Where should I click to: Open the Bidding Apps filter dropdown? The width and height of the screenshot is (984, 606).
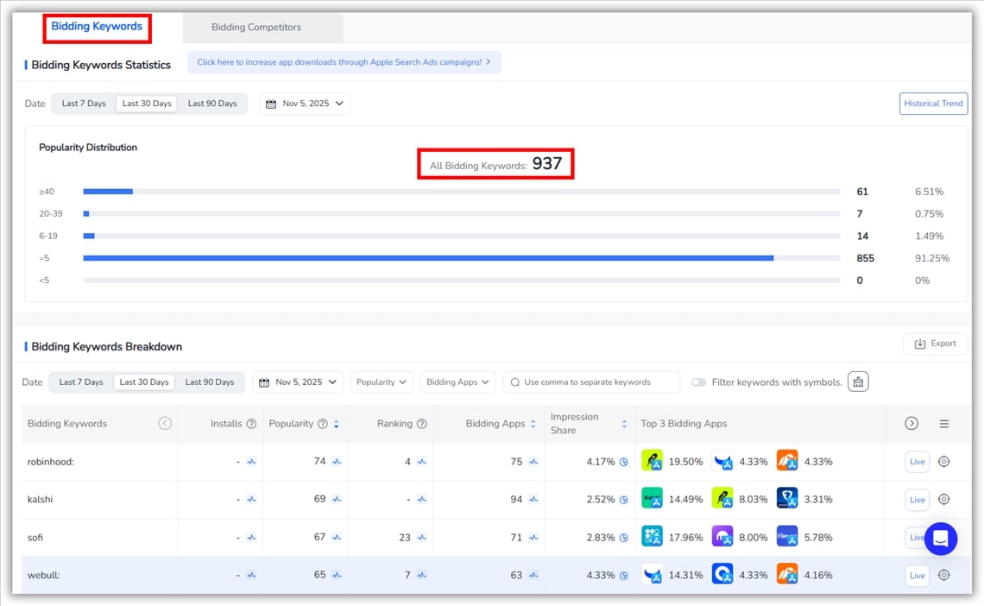[x=457, y=382]
